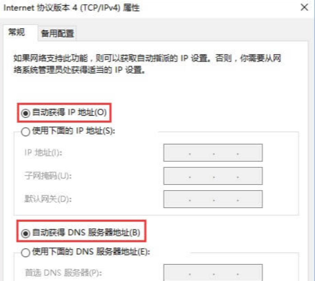Click the IP 地址 input field
Image resolution: width=315 pixels, height=281 pixels.
213,153
